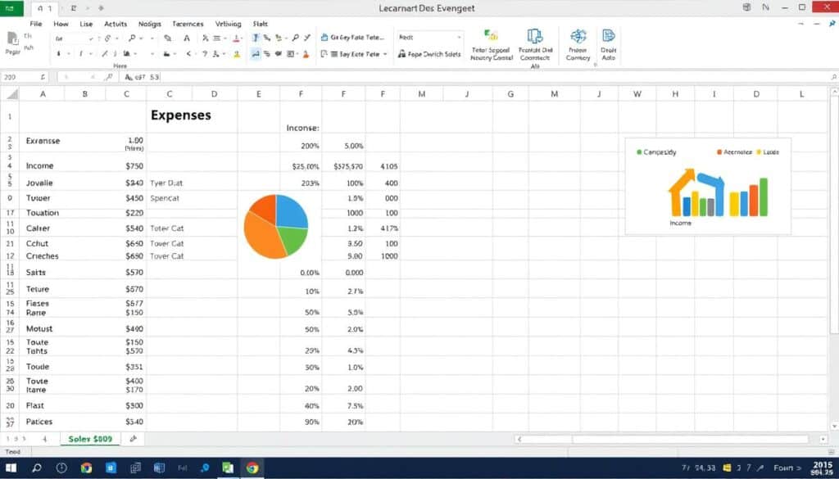Click the new sheet icon beside sheet tab
This screenshot has height=479, width=839.
pyautogui.click(x=134, y=439)
